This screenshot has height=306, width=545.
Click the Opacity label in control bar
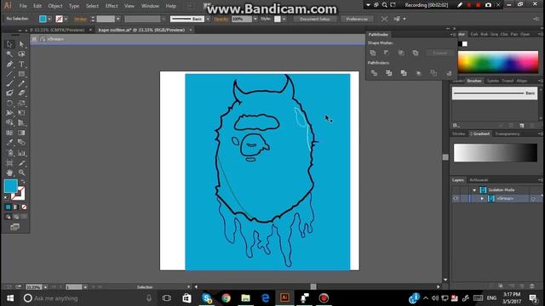click(221, 19)
